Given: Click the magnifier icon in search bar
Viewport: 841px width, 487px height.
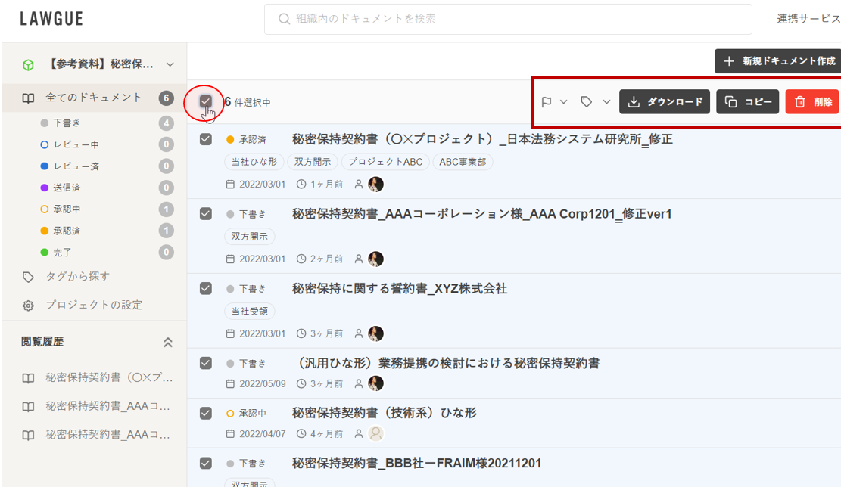Looking at the screenshot, I should tap(285, 19).
